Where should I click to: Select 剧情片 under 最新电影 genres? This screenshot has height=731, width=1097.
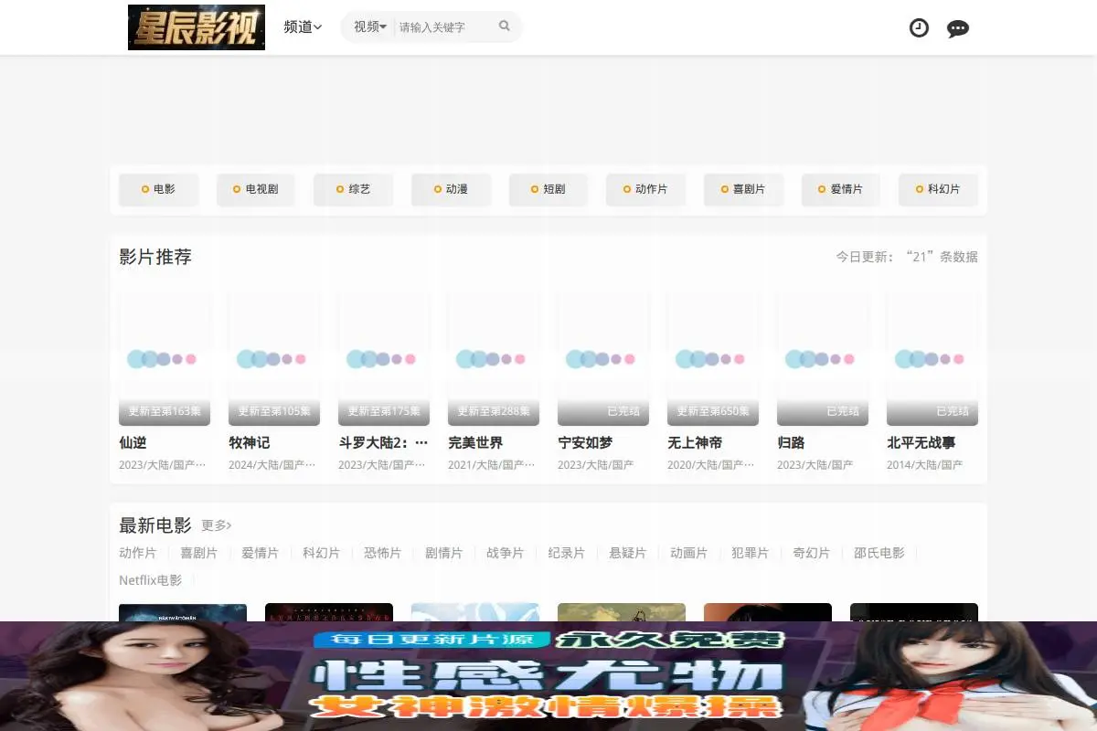443,553
